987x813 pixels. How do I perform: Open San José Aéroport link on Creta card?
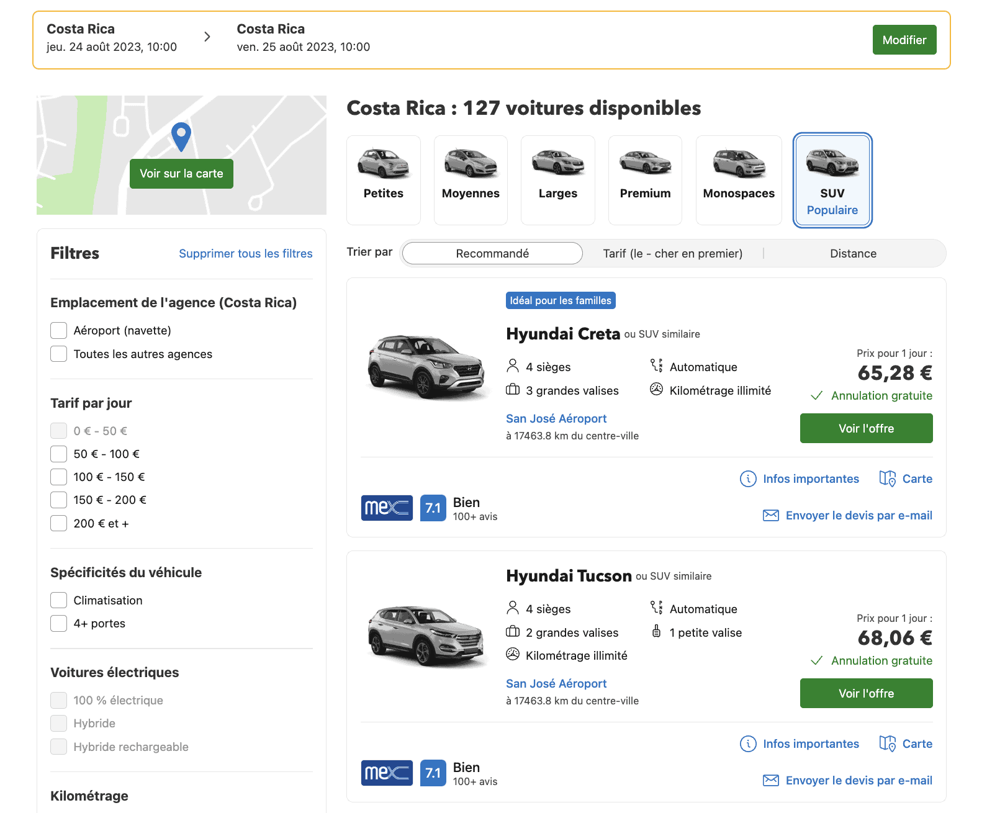[x=556, y=418]
